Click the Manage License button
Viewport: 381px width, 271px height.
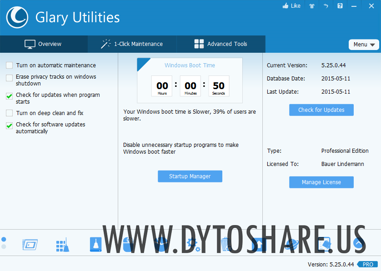321,182
